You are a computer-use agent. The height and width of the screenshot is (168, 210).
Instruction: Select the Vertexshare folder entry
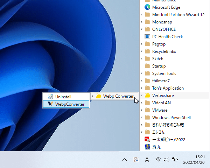pyautogui.click(x=163, y=96)
